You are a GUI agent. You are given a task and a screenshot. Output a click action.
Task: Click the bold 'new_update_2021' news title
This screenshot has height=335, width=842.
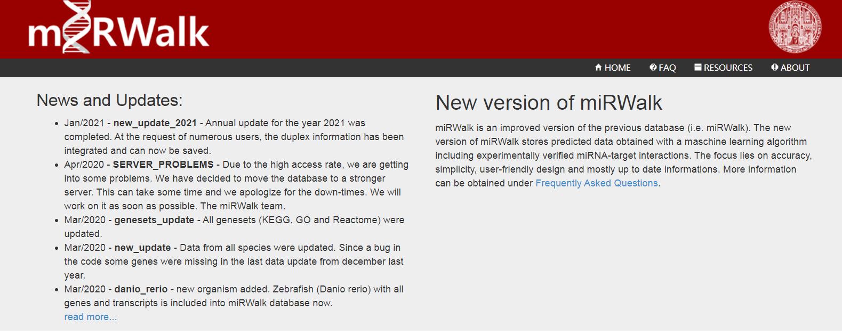click(155, 123)
